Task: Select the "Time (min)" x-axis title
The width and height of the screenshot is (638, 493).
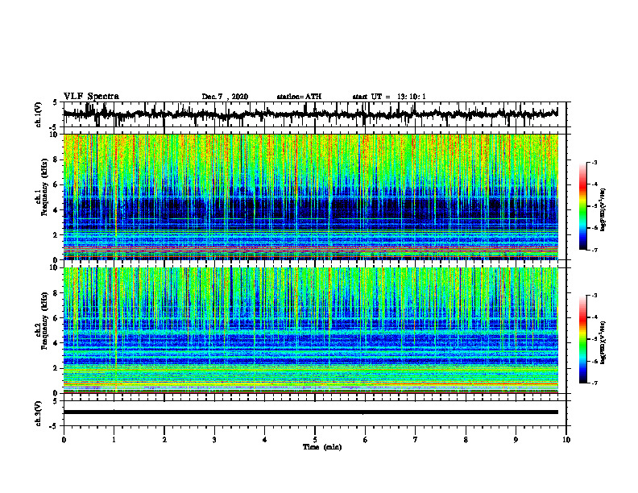Action: coord(322,447)
